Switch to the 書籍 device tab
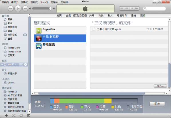The width and height of the screenshot is (171, 118). click(x=134, y=16)
